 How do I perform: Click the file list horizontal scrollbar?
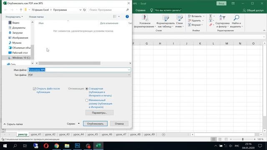pyautogui.click(x=70, y=63)
